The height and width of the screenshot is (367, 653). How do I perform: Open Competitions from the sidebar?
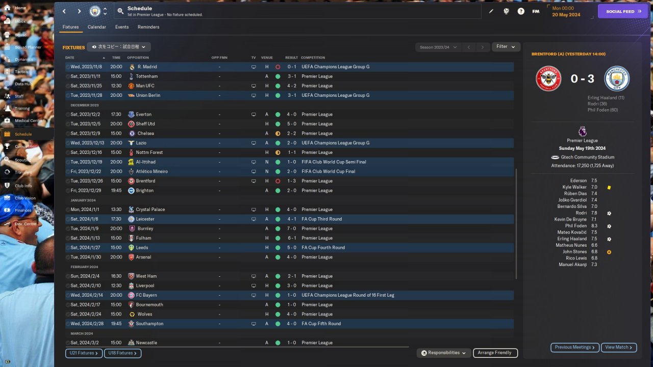click(27, 147)
